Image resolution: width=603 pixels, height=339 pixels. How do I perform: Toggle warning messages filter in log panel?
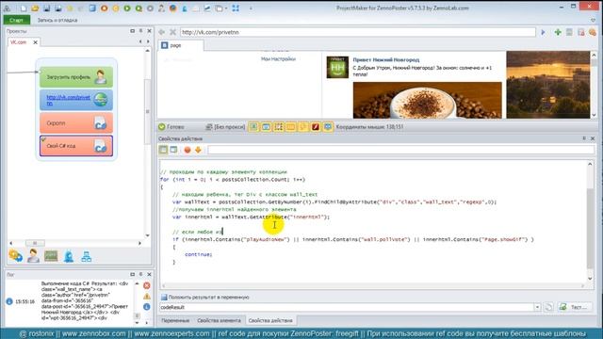tap(147, 297)
